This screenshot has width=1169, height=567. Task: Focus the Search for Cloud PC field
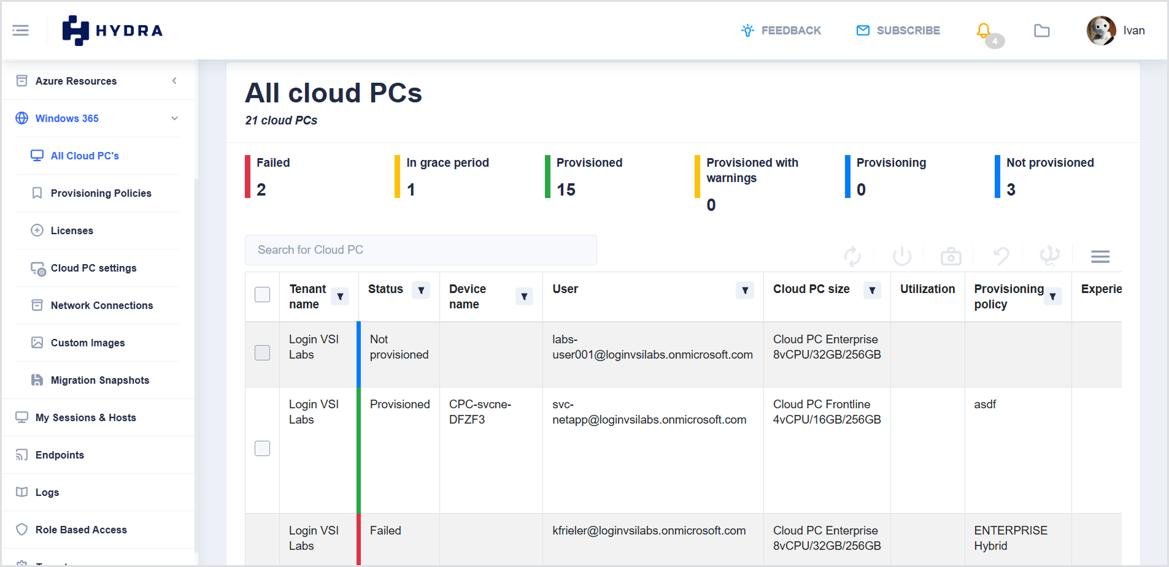[421, 250]
